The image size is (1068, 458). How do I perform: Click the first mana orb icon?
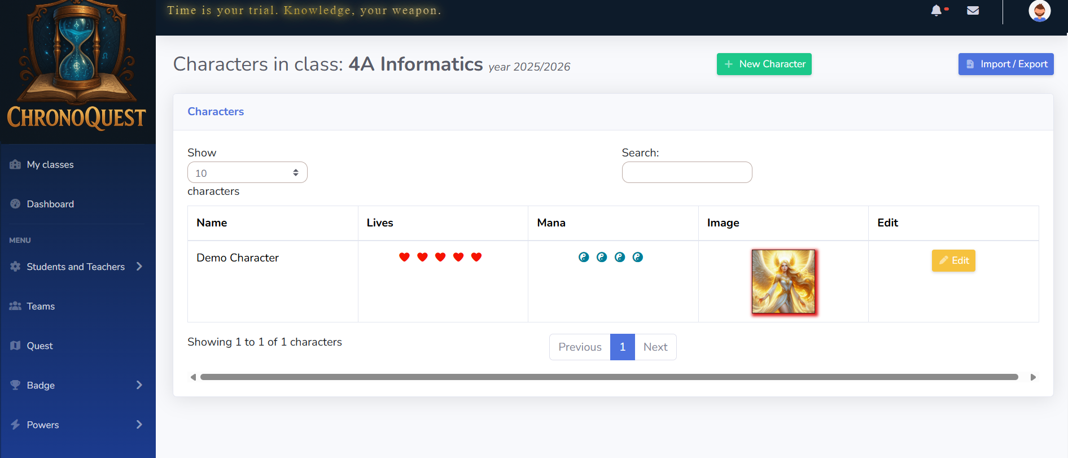pos(584,257)
